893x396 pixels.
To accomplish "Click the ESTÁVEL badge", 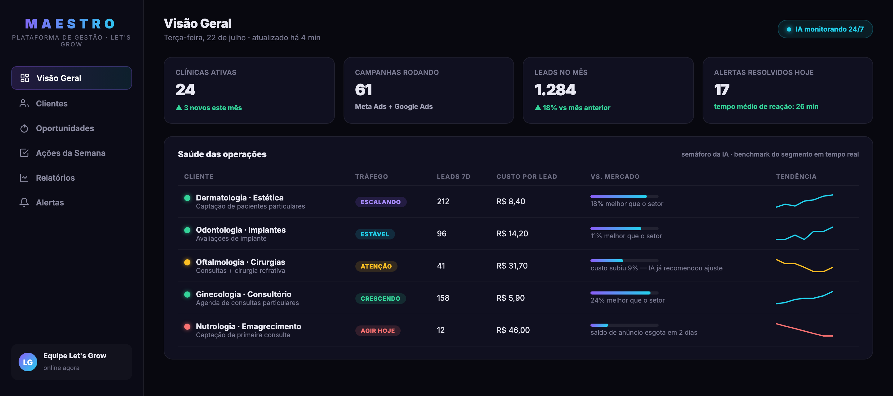I will pos(375,234).
